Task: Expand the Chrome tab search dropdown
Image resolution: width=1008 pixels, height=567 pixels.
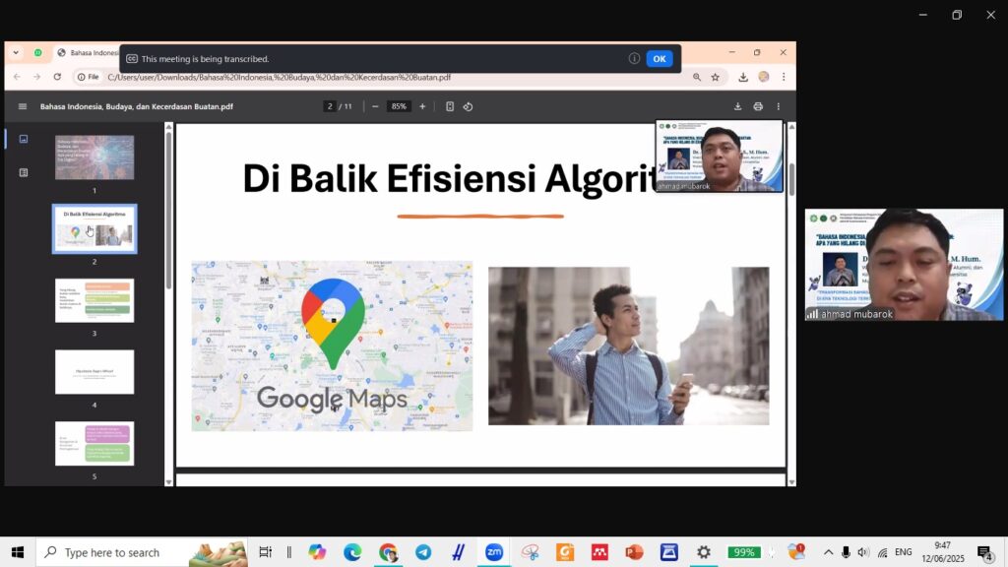Action: point(16,53)
